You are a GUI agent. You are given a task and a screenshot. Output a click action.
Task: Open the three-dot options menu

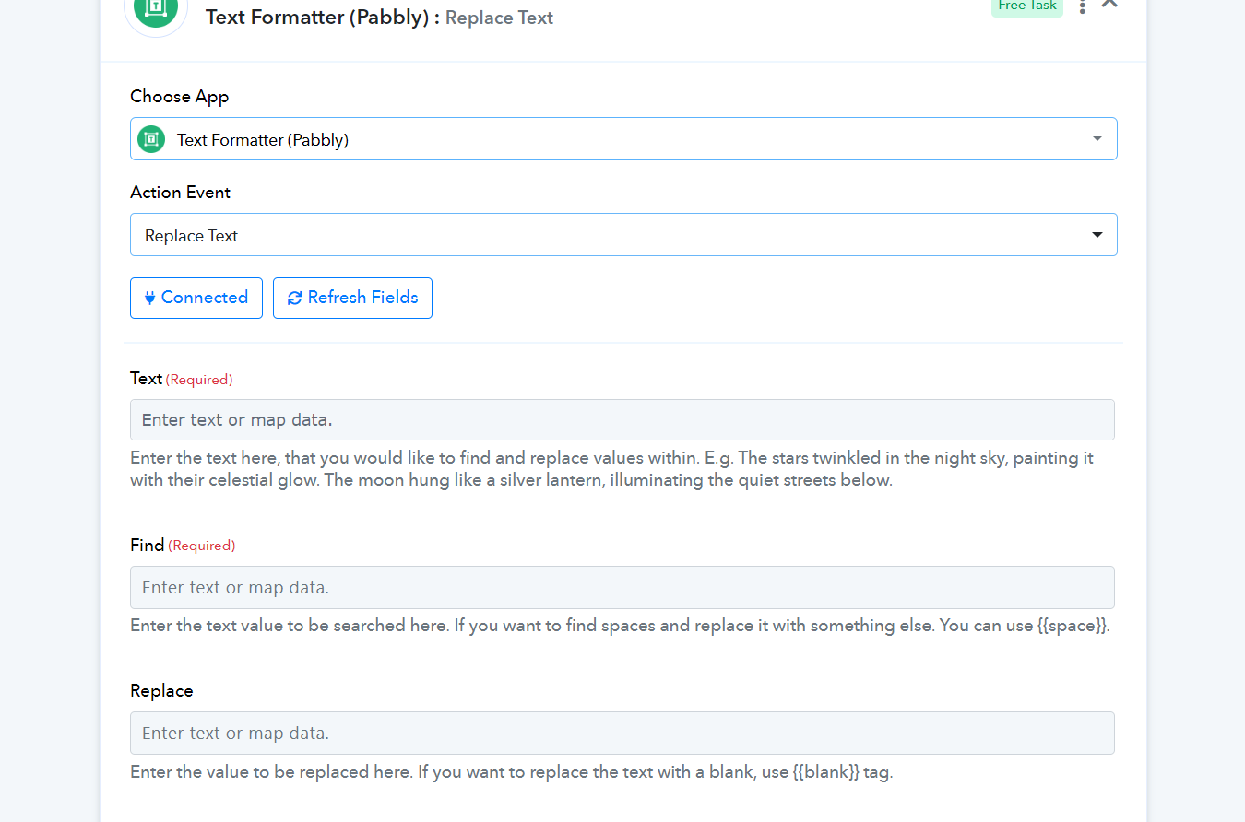click(1083, 6)
